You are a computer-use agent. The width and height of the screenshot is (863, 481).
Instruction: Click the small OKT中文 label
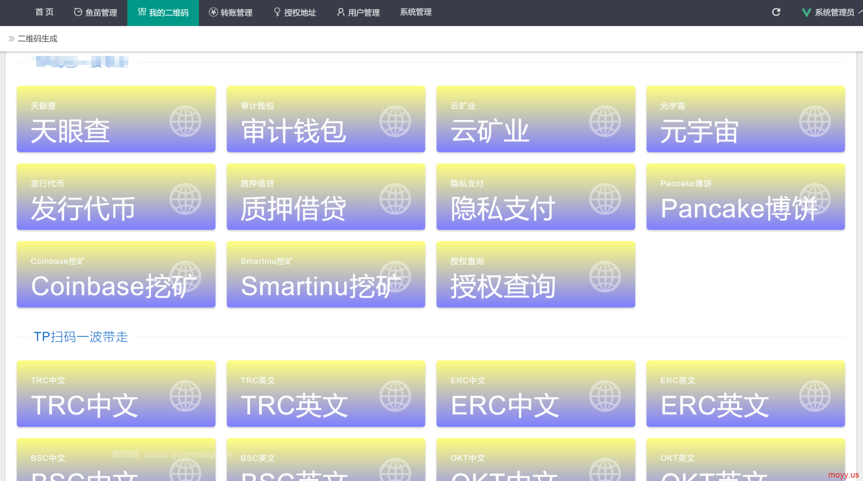(x=468, y=458)
